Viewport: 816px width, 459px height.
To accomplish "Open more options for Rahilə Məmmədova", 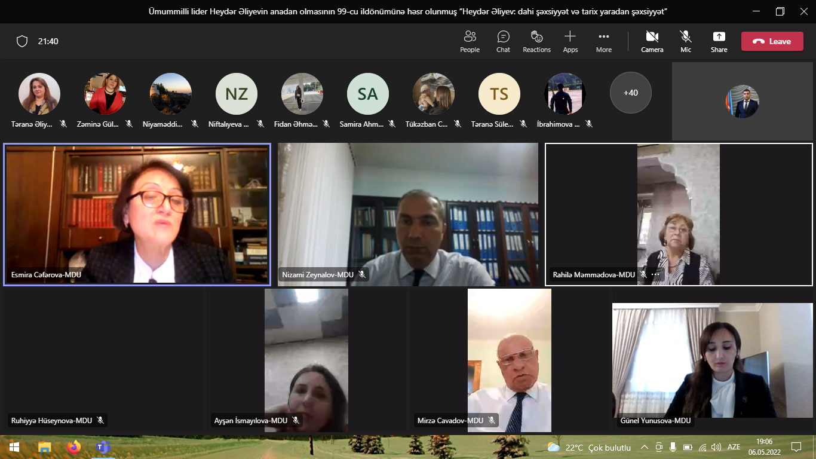I will point(655,274).
